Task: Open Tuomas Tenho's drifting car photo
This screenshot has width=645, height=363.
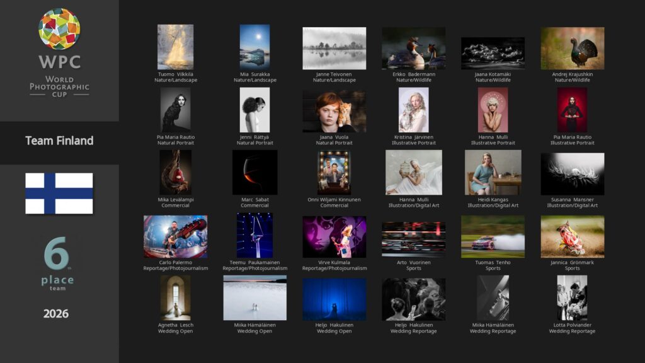Action: tap(493, 237)
